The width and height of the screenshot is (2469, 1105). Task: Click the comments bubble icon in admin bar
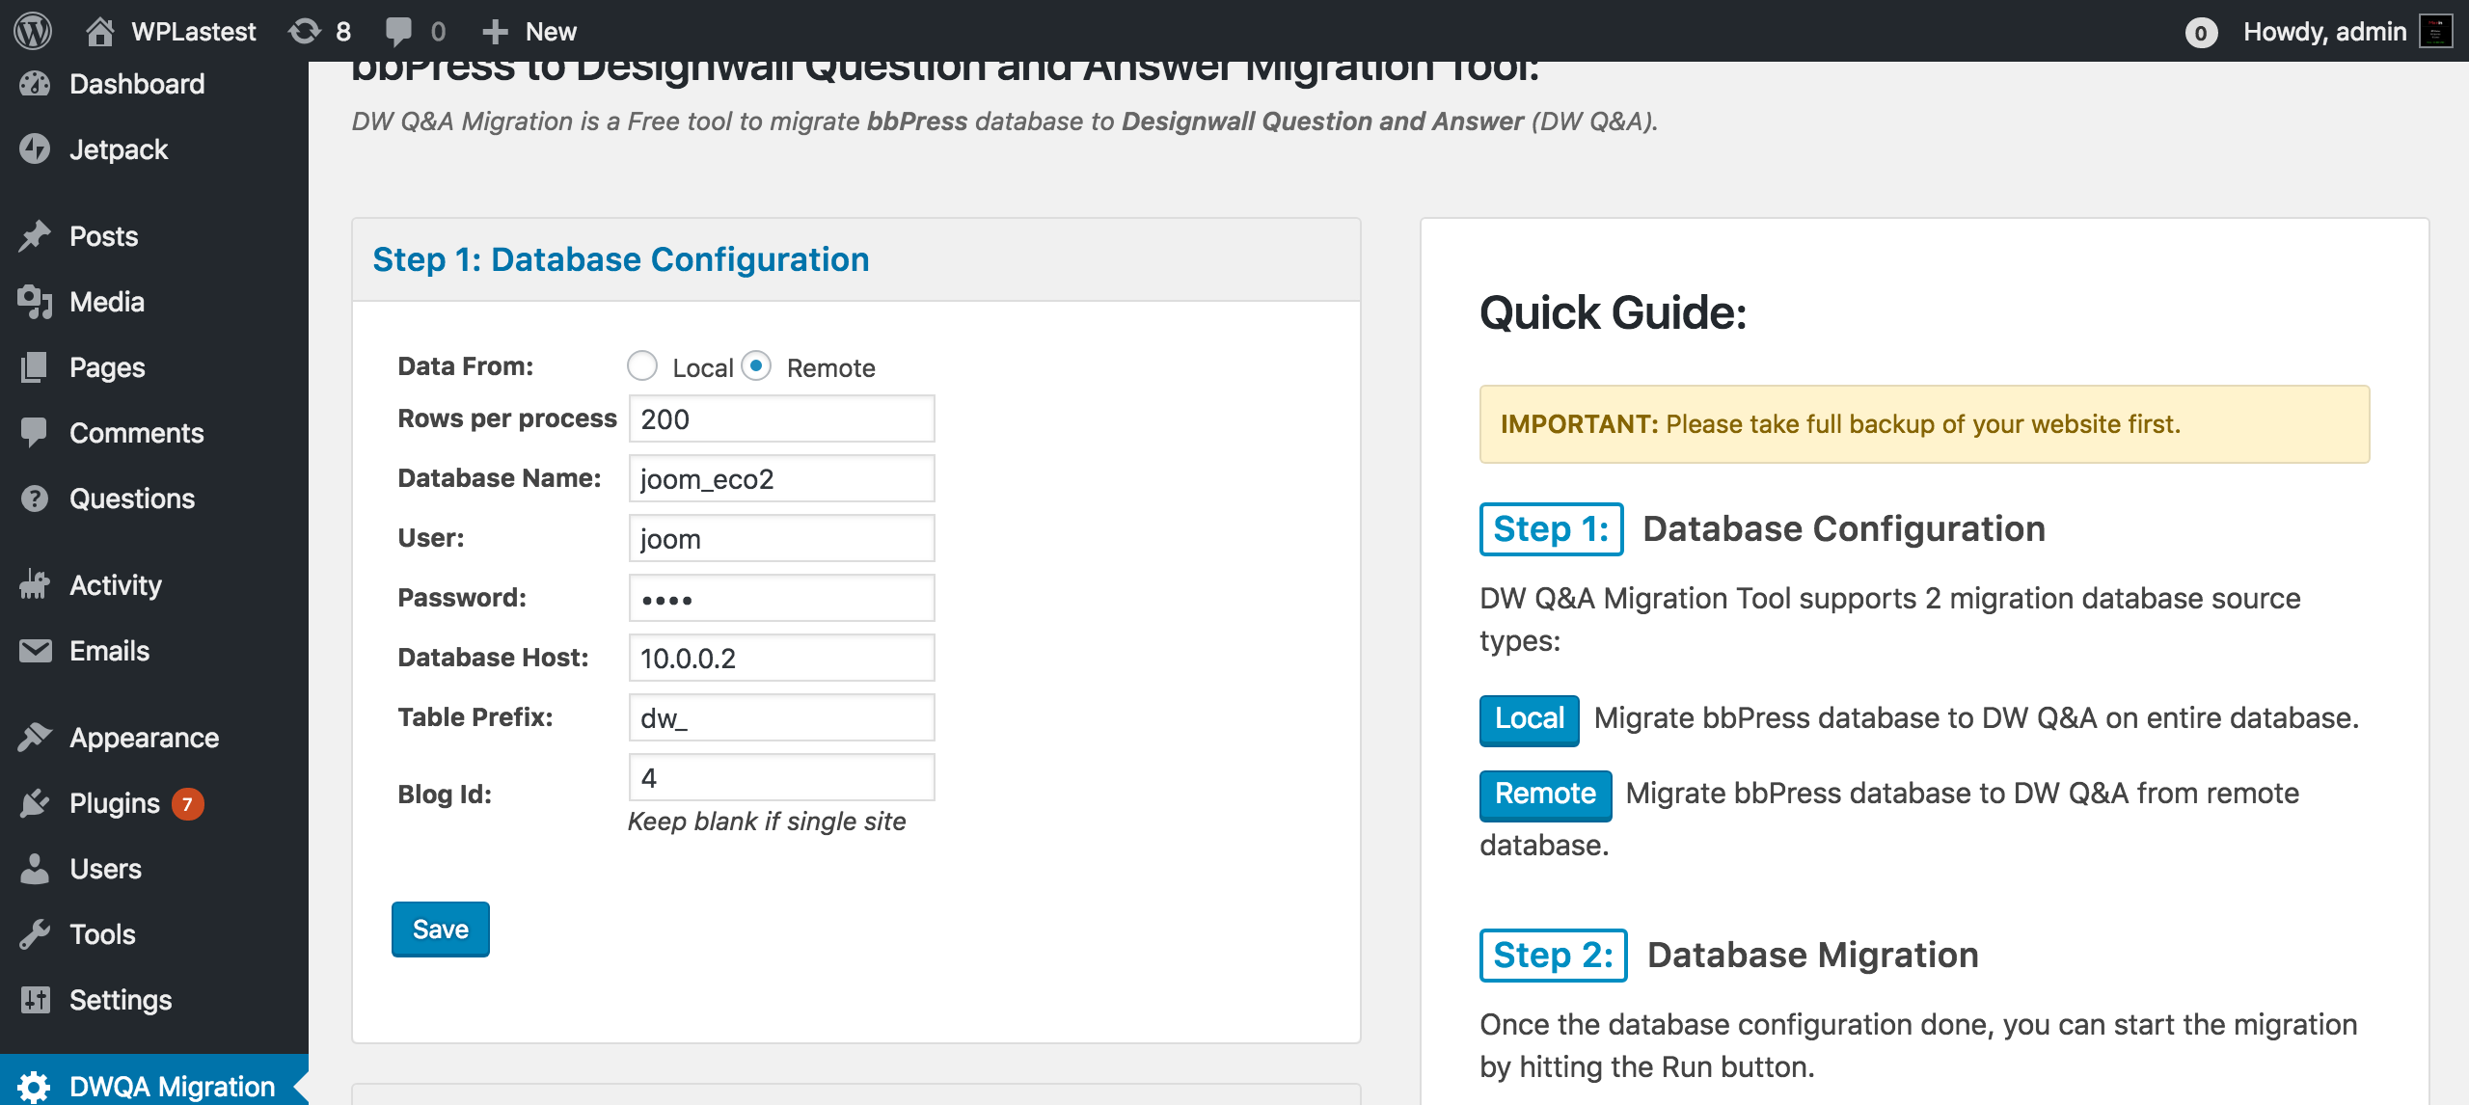[397, 31]
